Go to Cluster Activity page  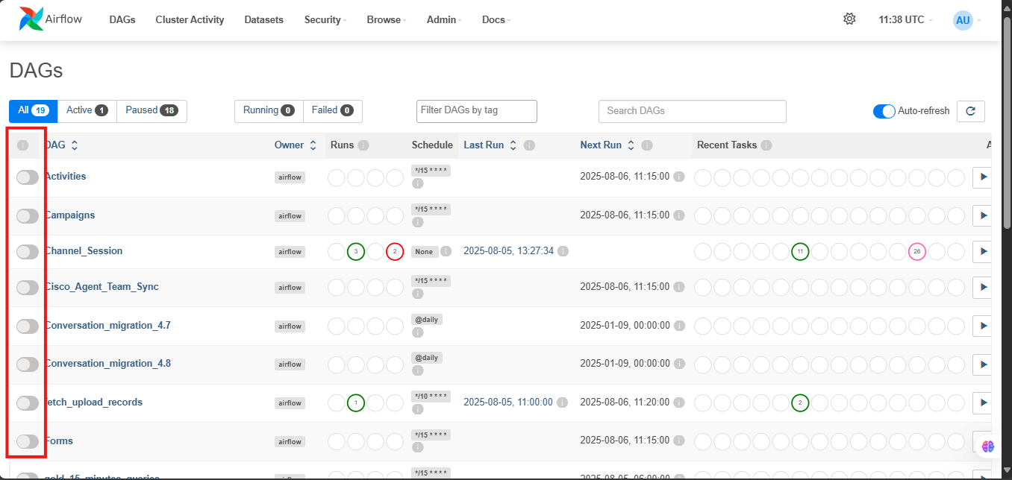click(190, 20)
